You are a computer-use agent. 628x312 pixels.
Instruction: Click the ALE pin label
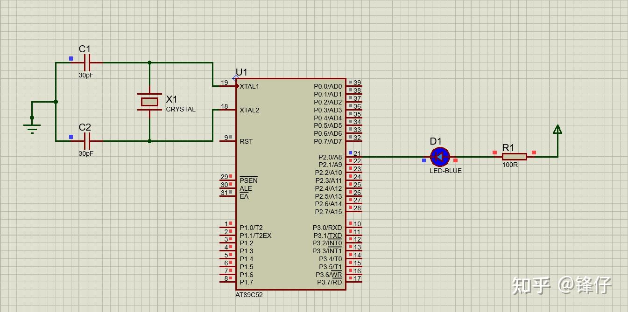[246, 188]
